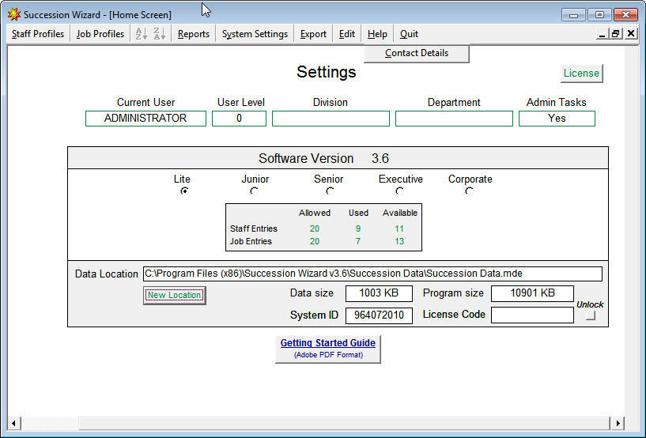The height and width of the screenshot is (438, 646).
Task: Click the Data Location path field
Action: (372, 274)
